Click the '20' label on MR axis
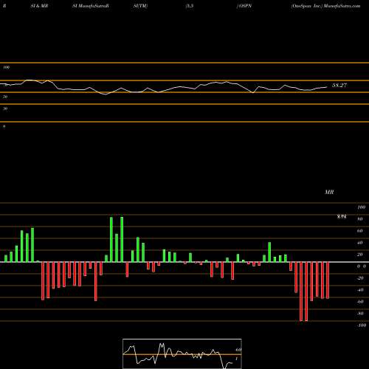Screen dimensions: 369x369 click(x=360, y=255)
